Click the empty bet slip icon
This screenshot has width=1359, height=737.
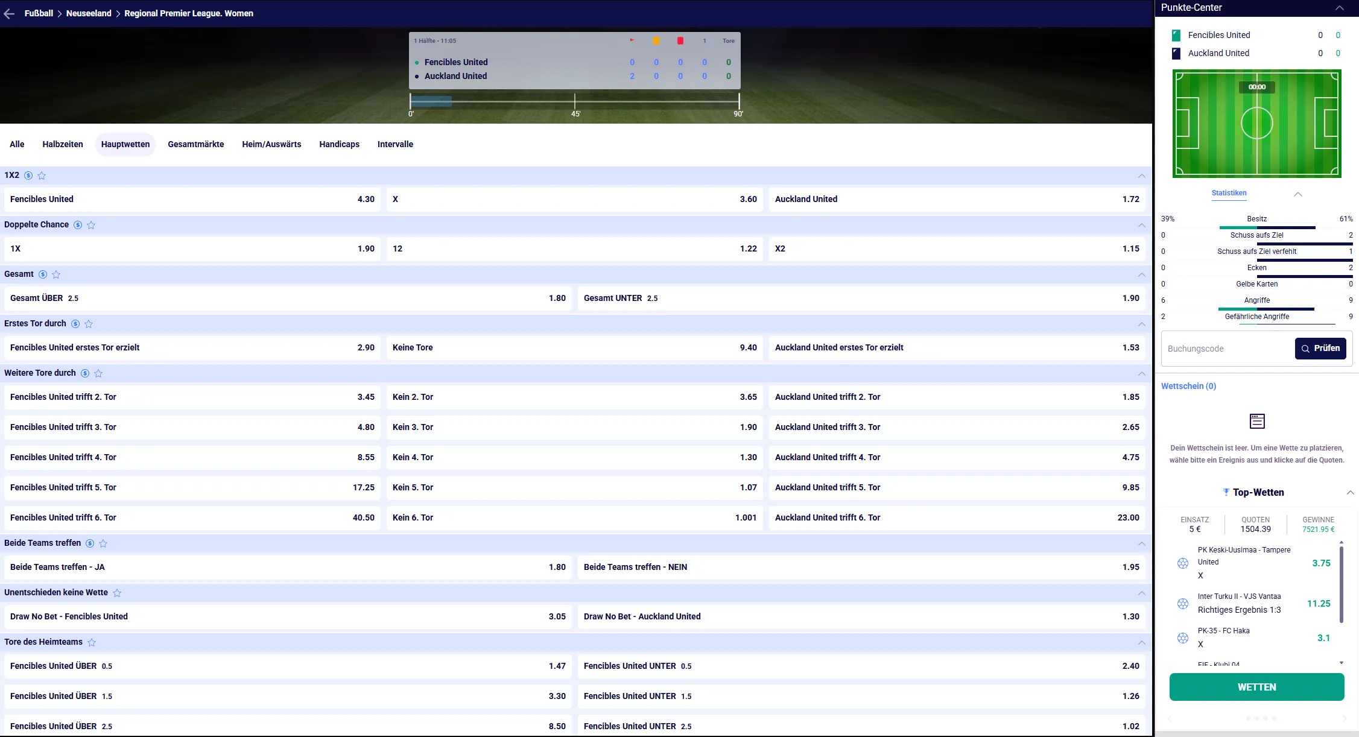click(1257, 421)
